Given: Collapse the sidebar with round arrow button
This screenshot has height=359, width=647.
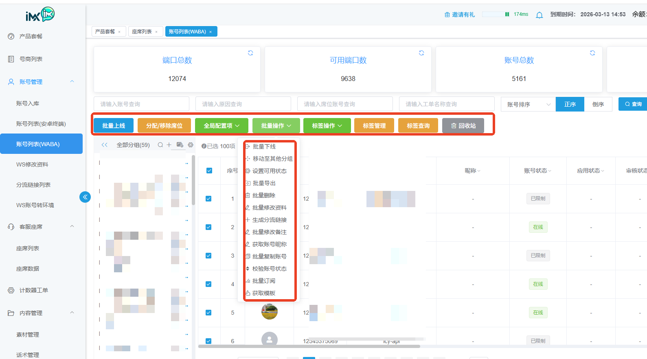Looking at the screenshot, I should point(85,197).
